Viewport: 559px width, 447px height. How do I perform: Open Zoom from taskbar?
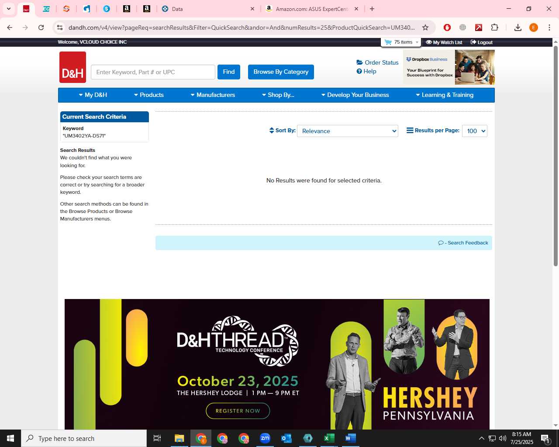tap(265, 438)
